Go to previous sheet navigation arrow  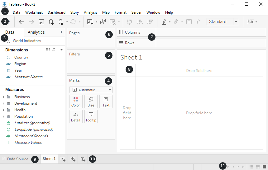click(x=233, y=167)
